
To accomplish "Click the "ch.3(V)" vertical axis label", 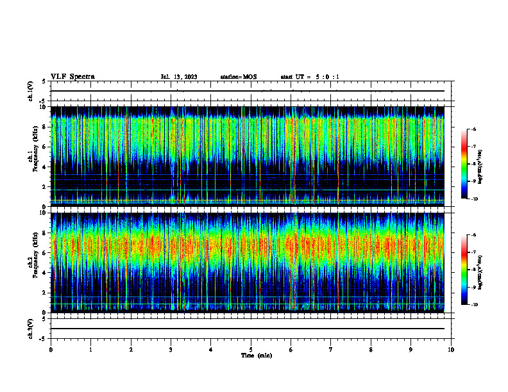I will [x=31, y=329].
